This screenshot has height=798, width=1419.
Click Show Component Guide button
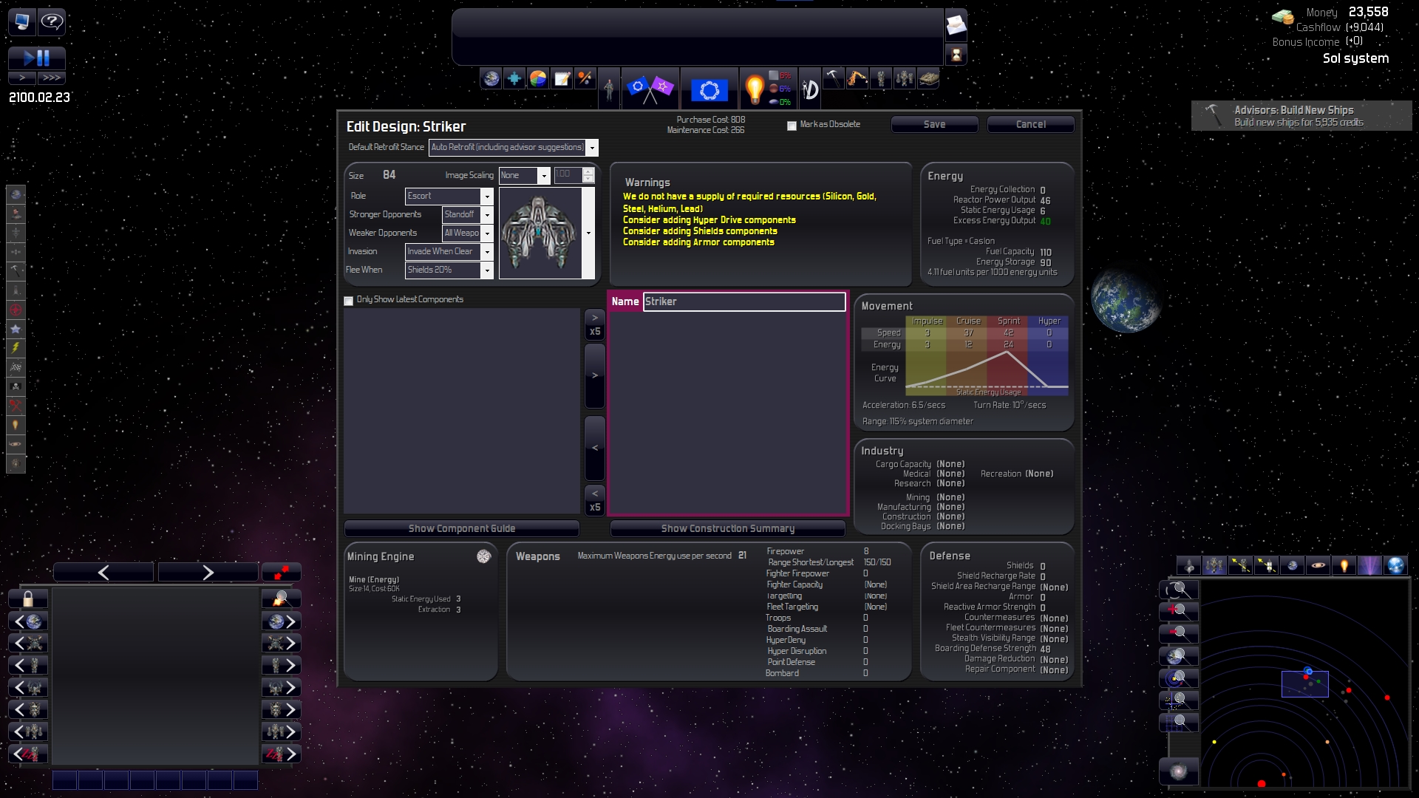click(462, 529)
